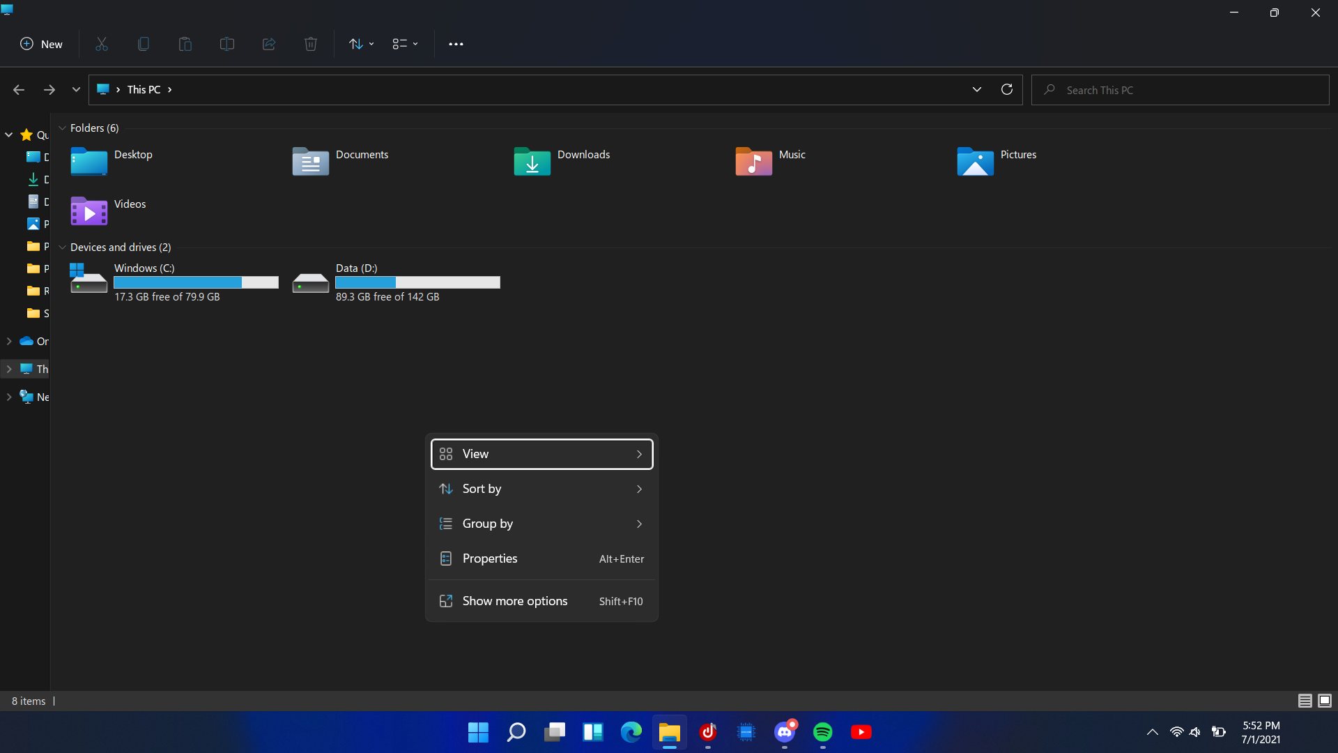Open YouTube app from taskbar
This screenshot has width=1338, height=753.
pos(861,732)
